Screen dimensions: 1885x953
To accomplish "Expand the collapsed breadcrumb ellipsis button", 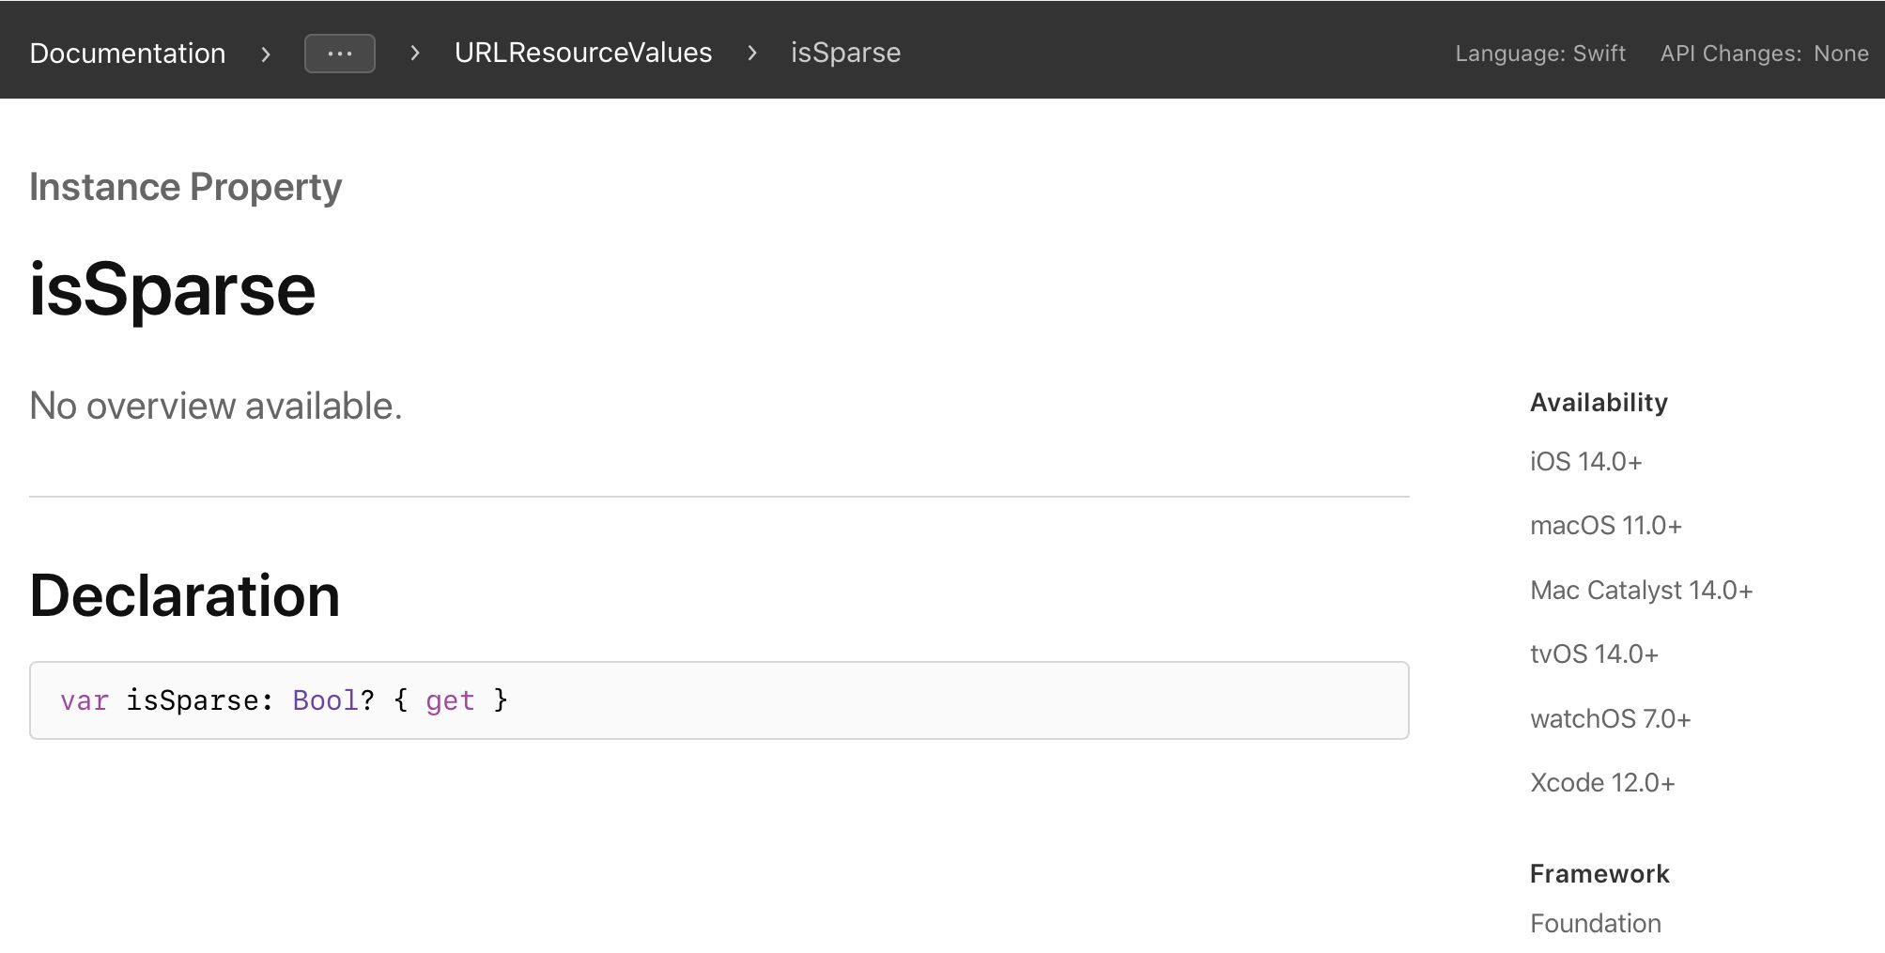I will click(x=339, y=54).
